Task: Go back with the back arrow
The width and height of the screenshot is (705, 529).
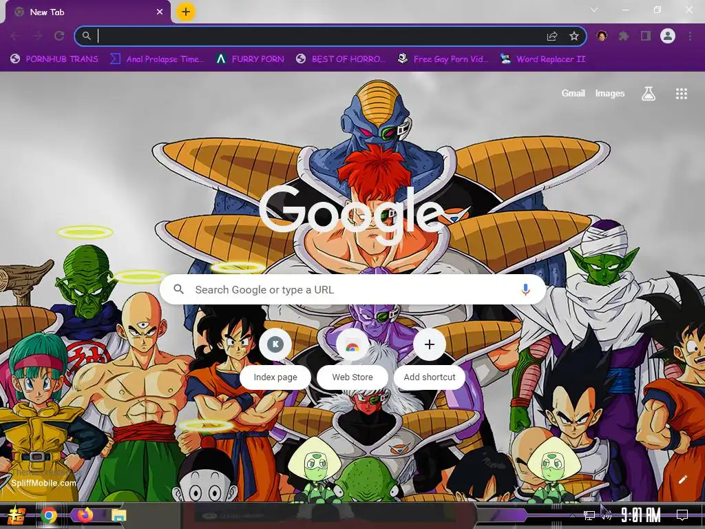Action: point(14,36)
